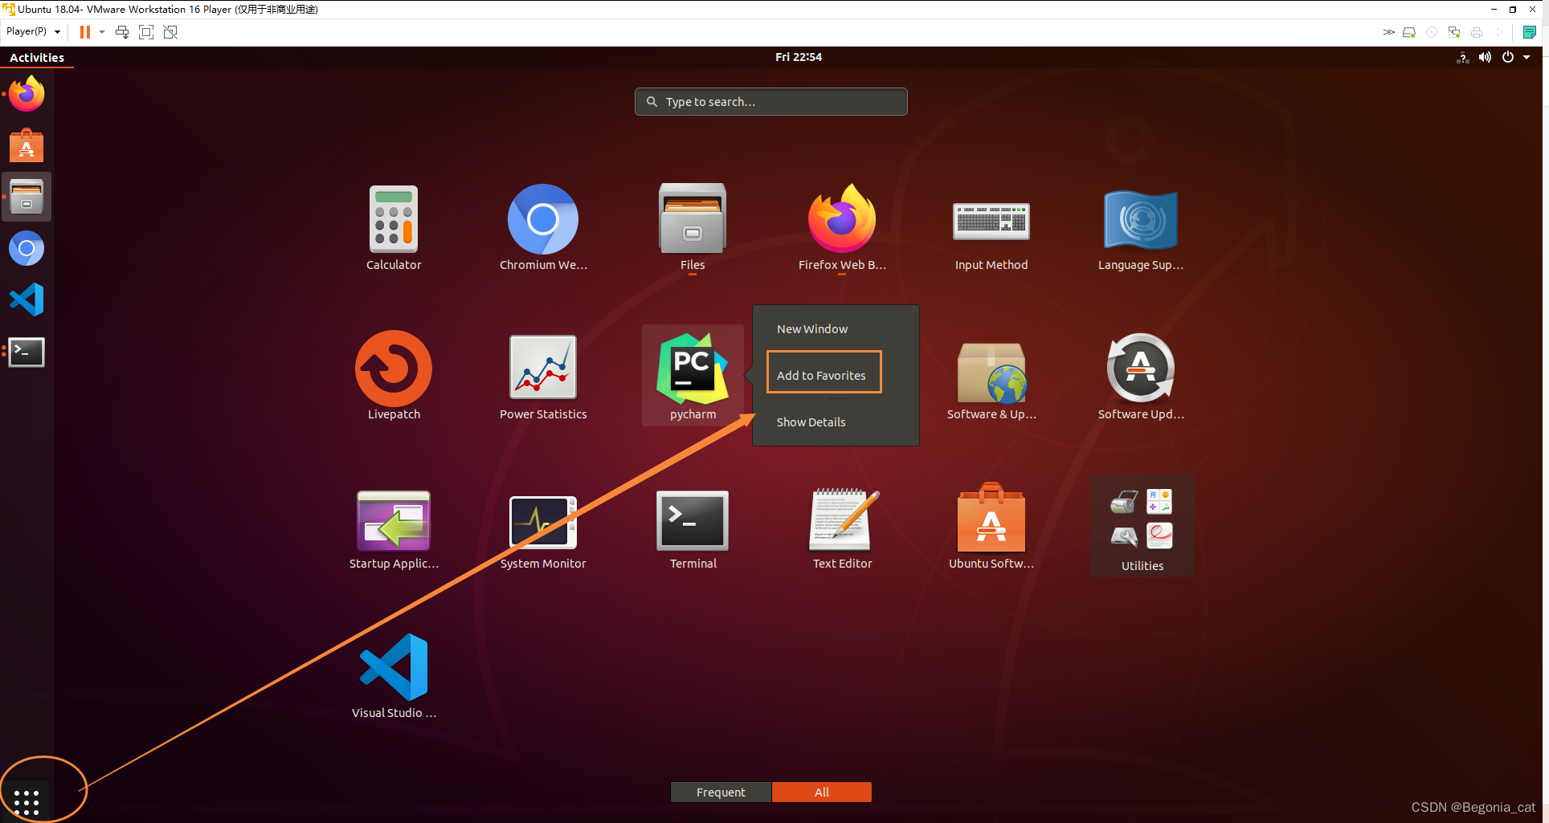Add pycharm to Favorites

point(822,374)
